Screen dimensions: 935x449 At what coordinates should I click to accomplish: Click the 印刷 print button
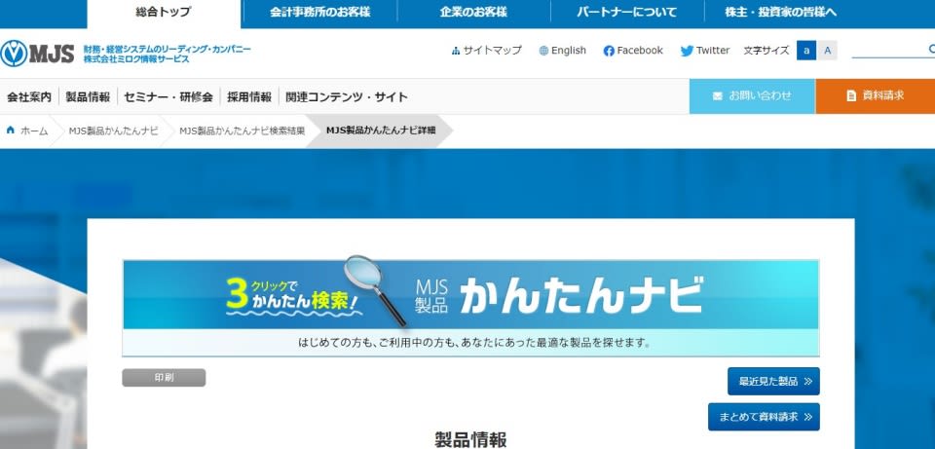coord(164,378)
